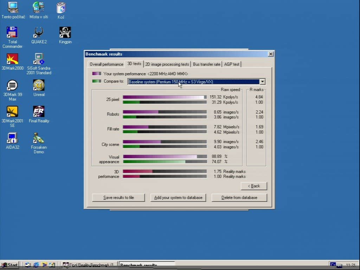
Task: Click the Back button
Action: [x=253, y=186]
